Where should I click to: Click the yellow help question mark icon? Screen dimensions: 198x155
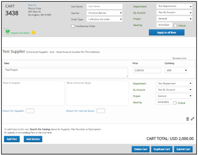[x=33, y=32]
